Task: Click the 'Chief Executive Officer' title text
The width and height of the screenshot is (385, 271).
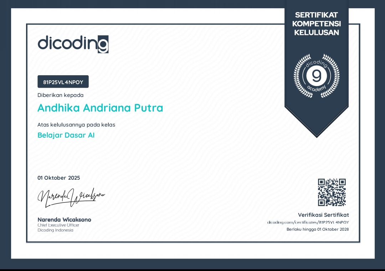Action: point(58,225)
